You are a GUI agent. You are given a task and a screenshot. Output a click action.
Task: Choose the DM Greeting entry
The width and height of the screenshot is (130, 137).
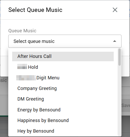pyautogui.click(x=63, y=99)
